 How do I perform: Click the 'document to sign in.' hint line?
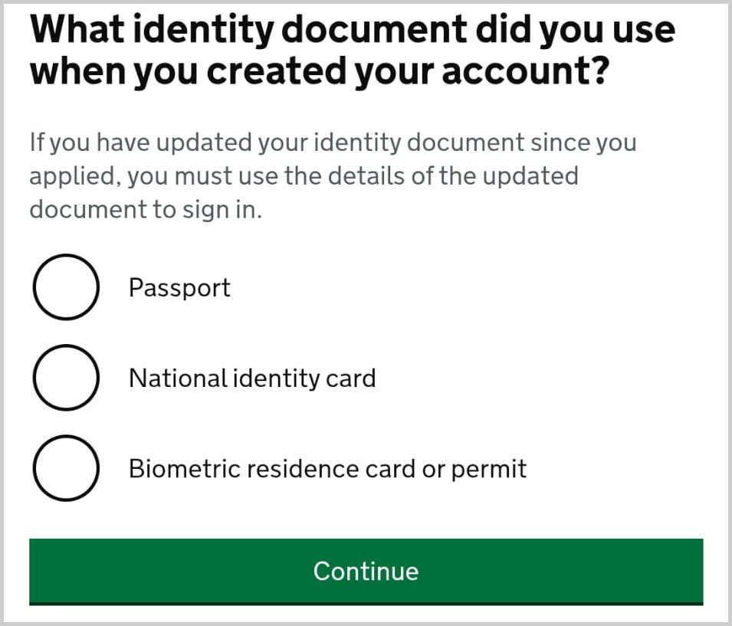(146, 210)
